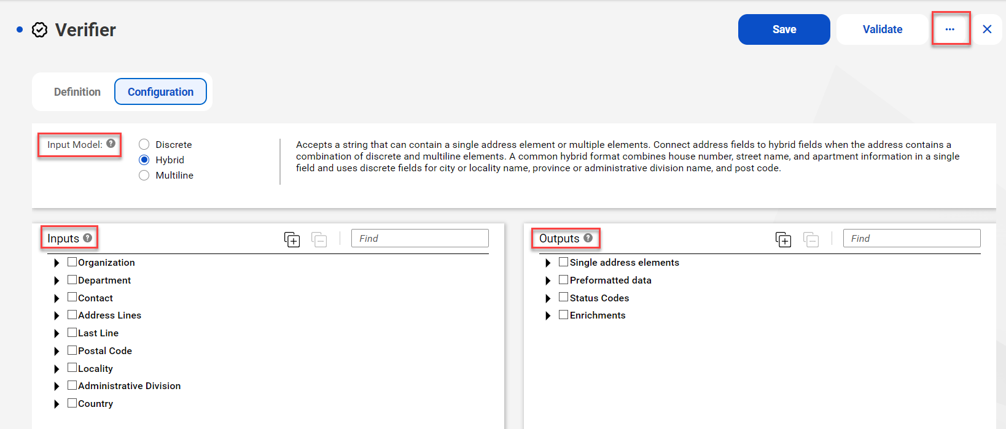
Task: Expand the Address Lines tree node
Action: [x=57, y=315]
